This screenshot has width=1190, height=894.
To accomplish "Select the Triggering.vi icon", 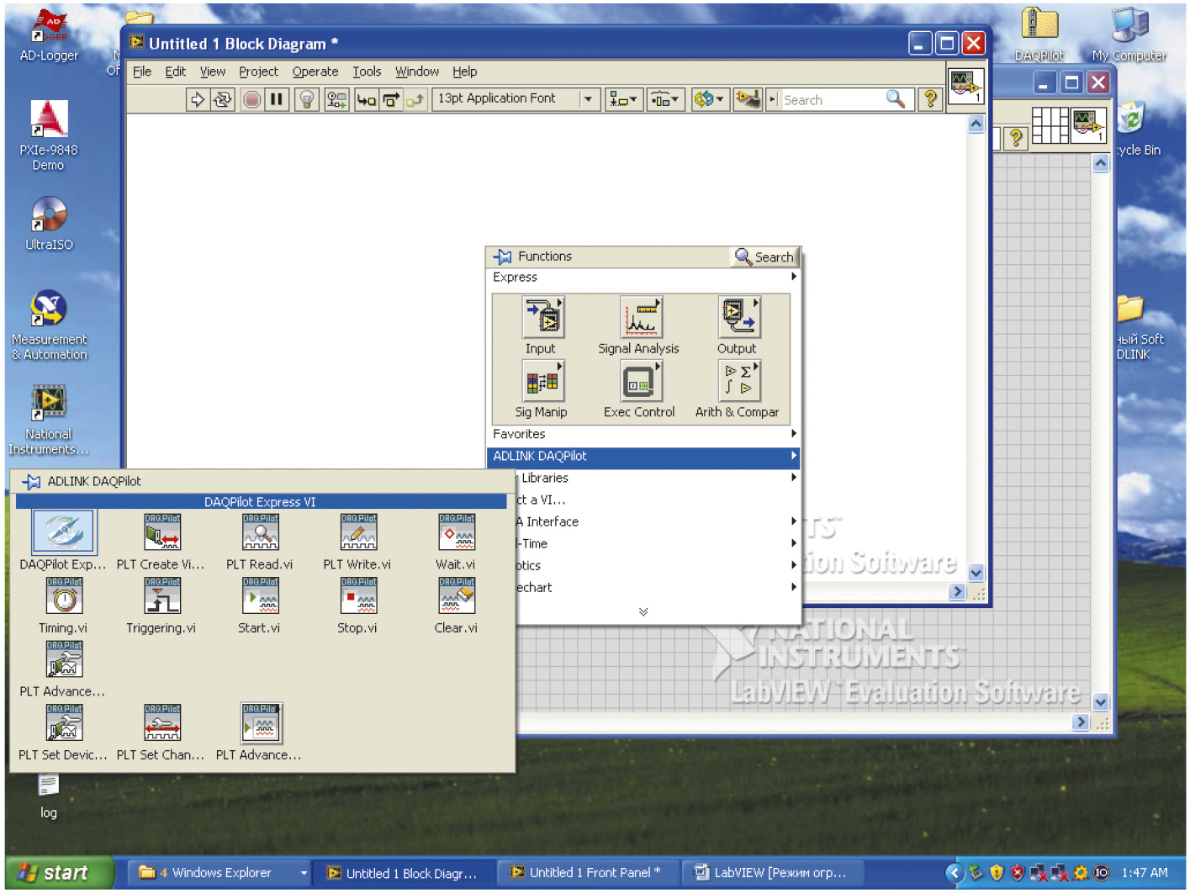I will (162, 596).
